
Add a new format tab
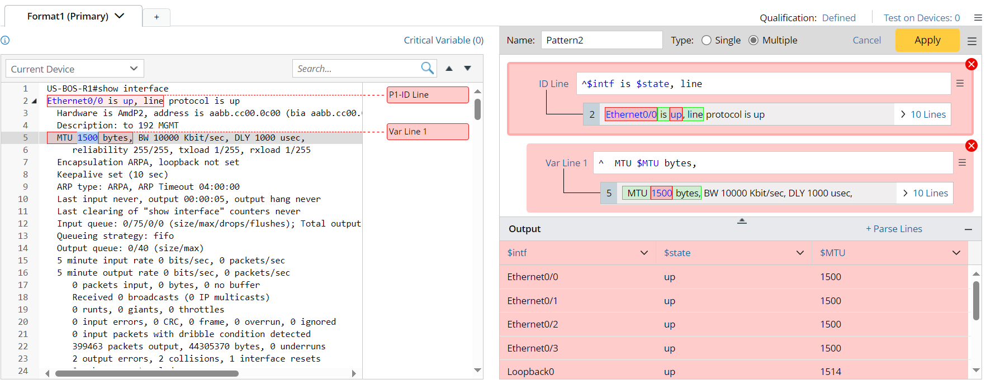(157, 17)
